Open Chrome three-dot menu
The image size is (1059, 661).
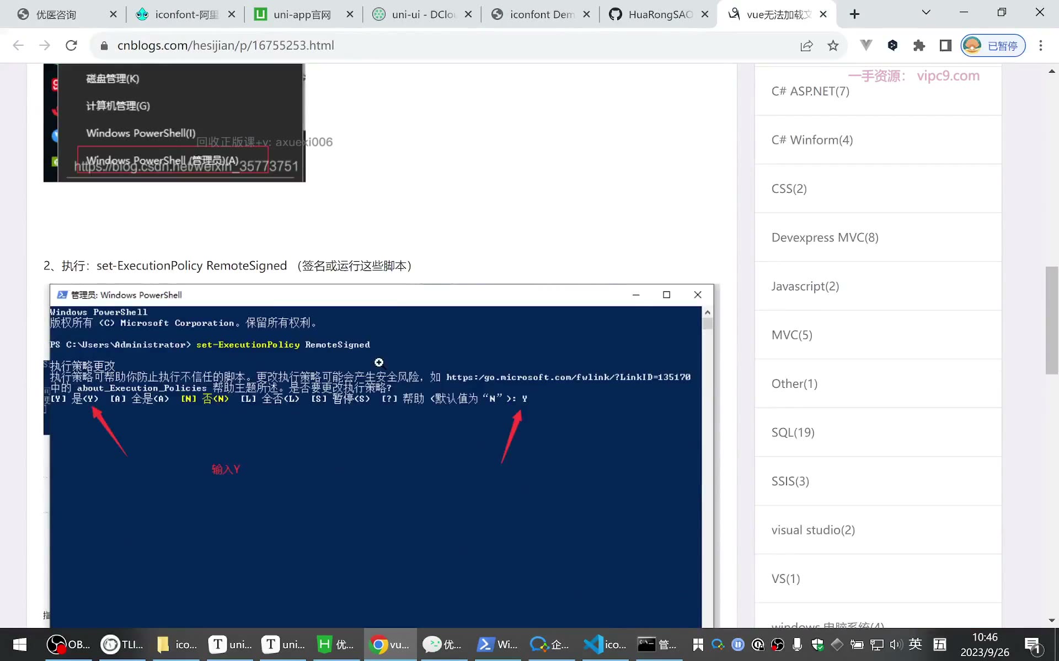1041,45
